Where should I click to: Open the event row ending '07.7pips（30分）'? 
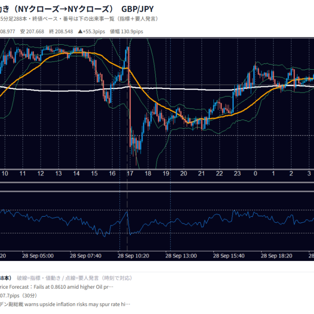pos(18,296)
